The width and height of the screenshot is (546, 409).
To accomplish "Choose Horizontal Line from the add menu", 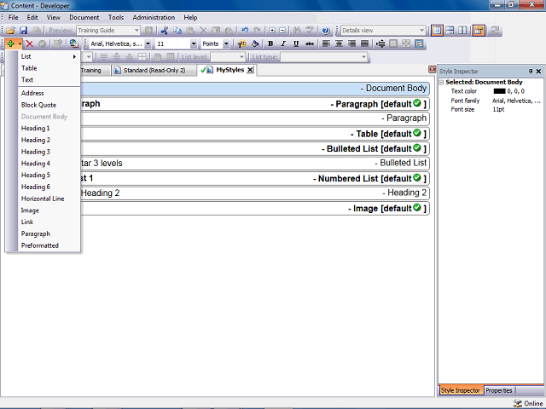I will (x=49, y=199).
